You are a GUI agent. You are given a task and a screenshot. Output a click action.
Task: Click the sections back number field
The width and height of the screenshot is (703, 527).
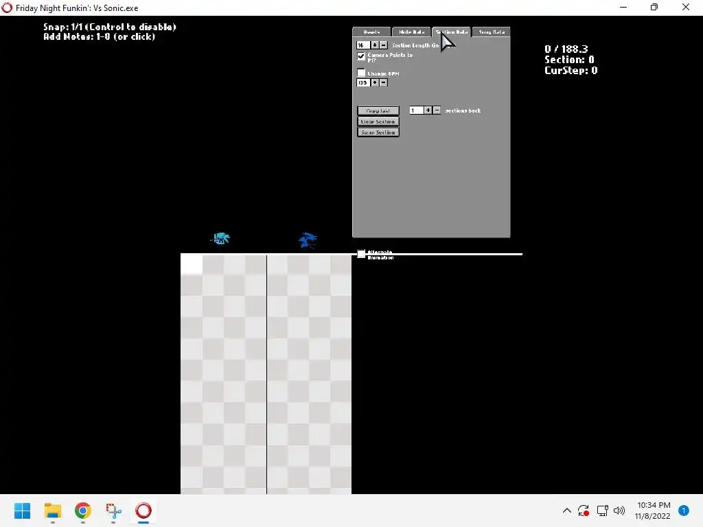click(x=417, y=110)
